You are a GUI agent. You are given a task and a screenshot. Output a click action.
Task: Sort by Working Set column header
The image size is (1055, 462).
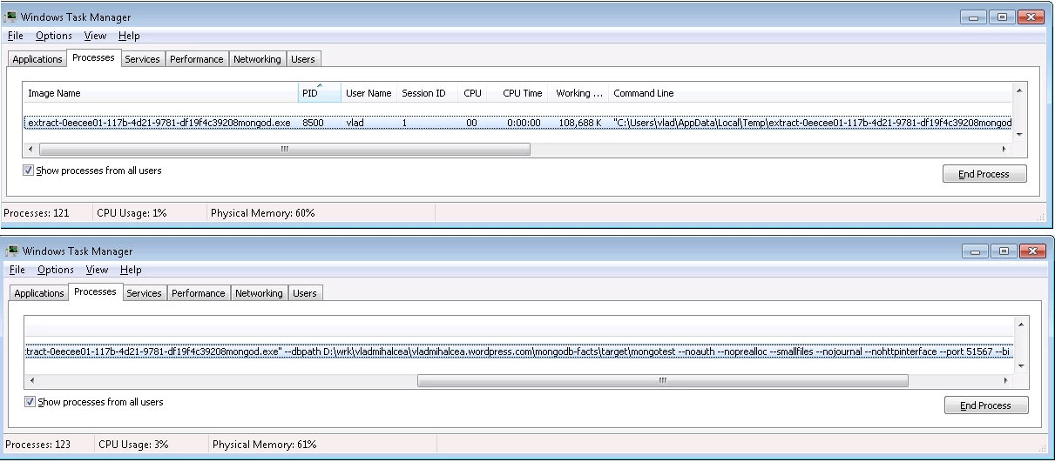(x=580, y=93)
